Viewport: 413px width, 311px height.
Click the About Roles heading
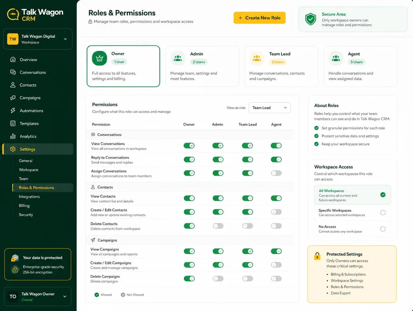326,105
